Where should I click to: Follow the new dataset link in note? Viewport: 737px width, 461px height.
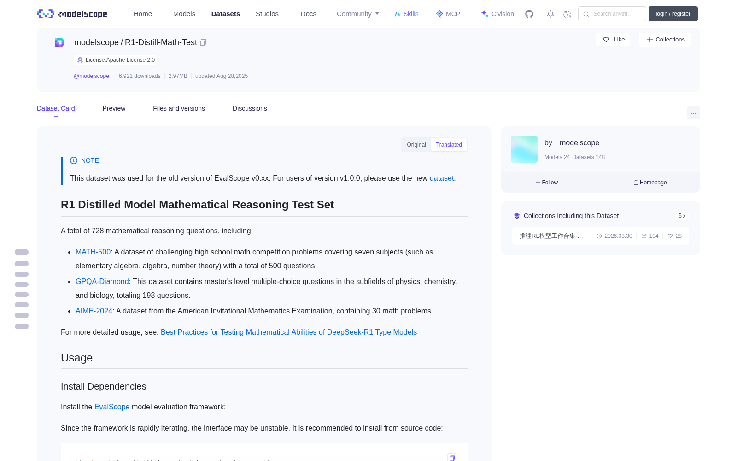tap(442, 178)
